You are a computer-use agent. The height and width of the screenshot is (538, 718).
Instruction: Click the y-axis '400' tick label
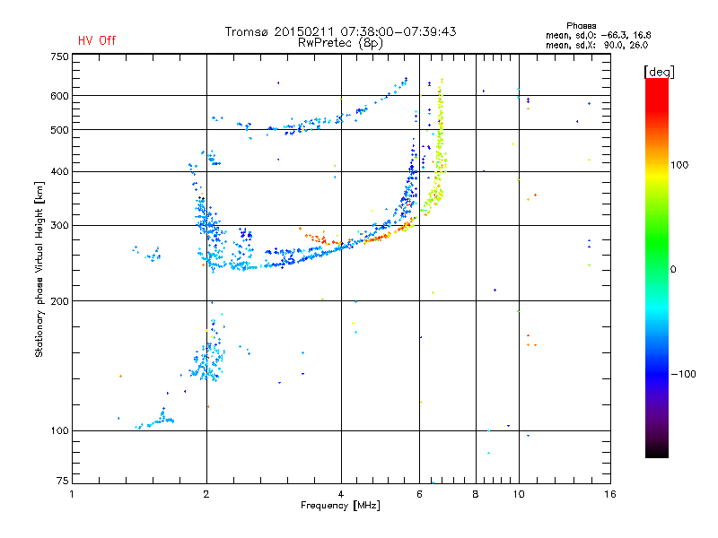coord(59,172)
